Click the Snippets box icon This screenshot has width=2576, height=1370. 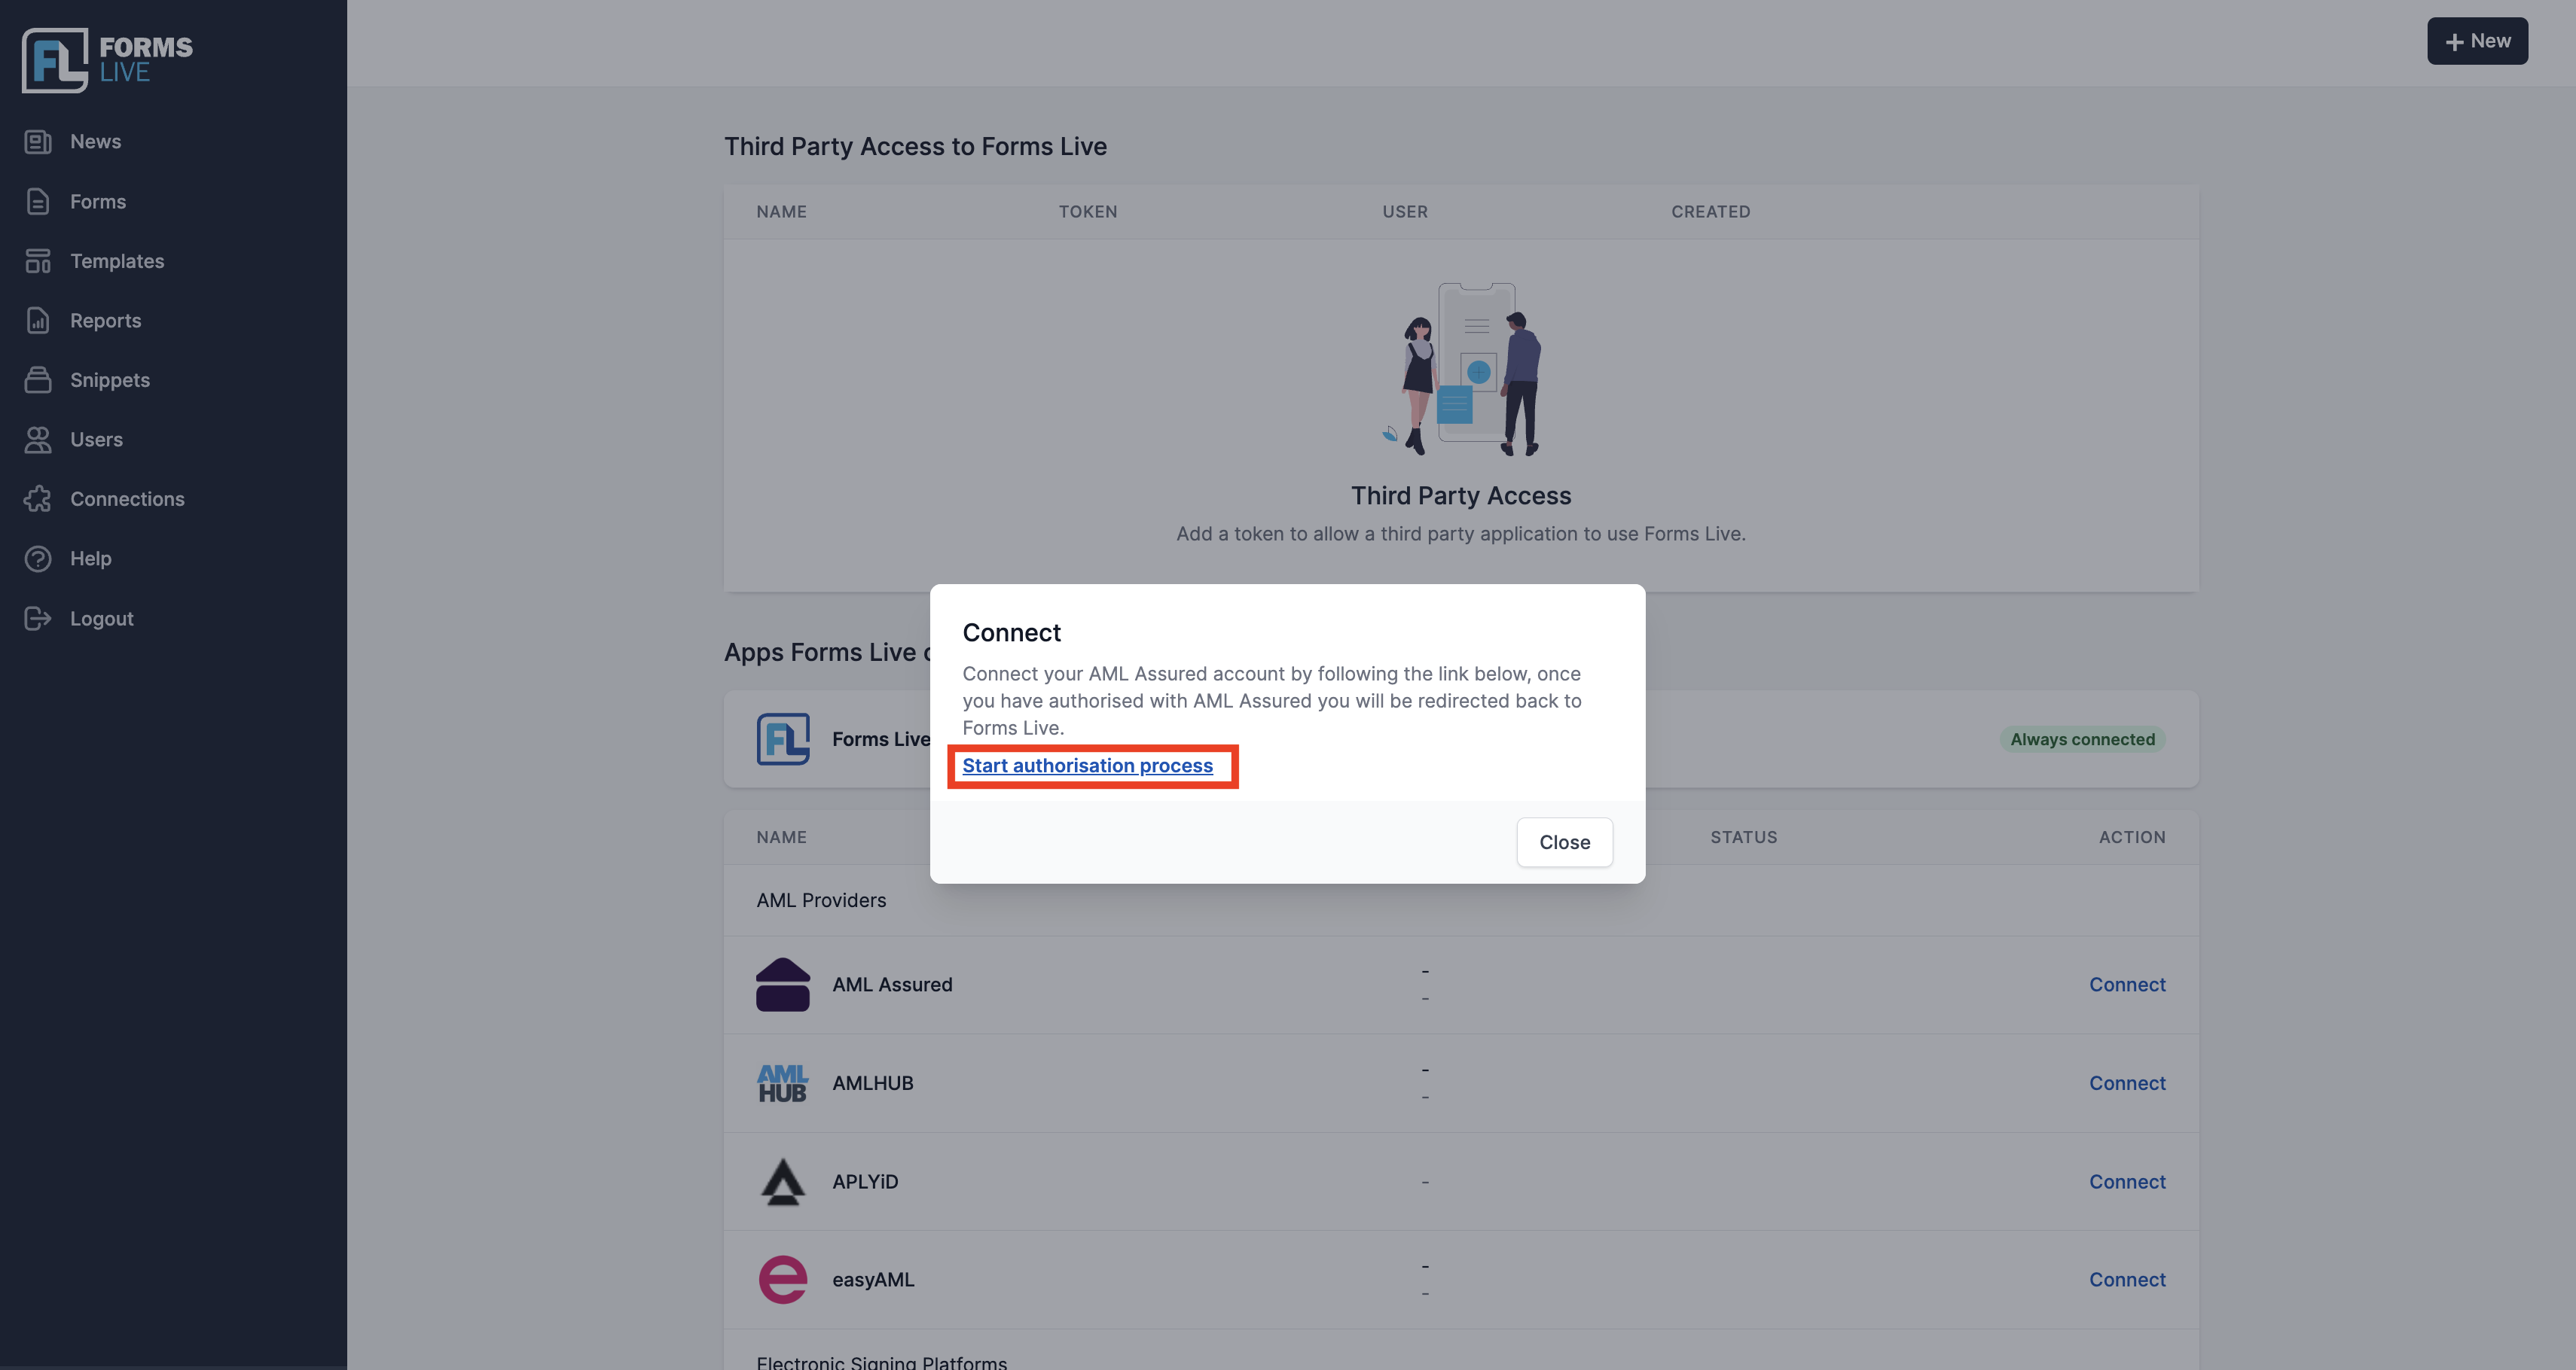[38, 379]
